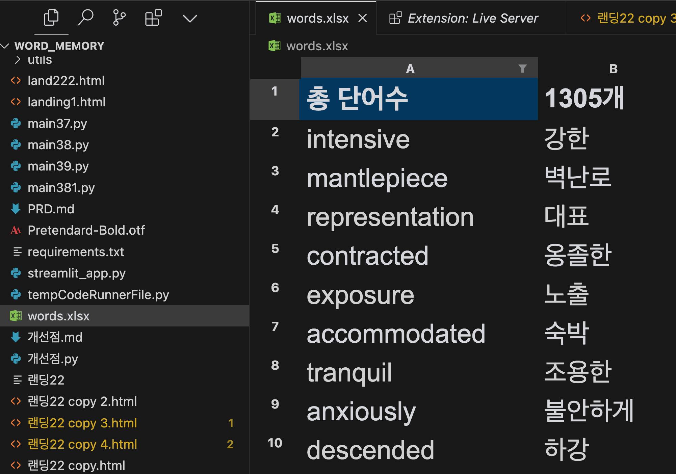Image resolution: width=676 pixels, height=474 pixels.
Task: Open landing1.html in the explorer
Action: pyautogui.click(x=67, y=102)
